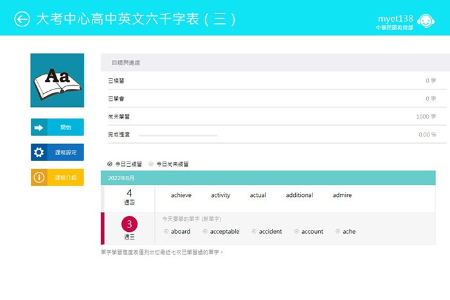450x300 pixels.
Task: Click the Aa book course thumbnail
Action: 57,80
